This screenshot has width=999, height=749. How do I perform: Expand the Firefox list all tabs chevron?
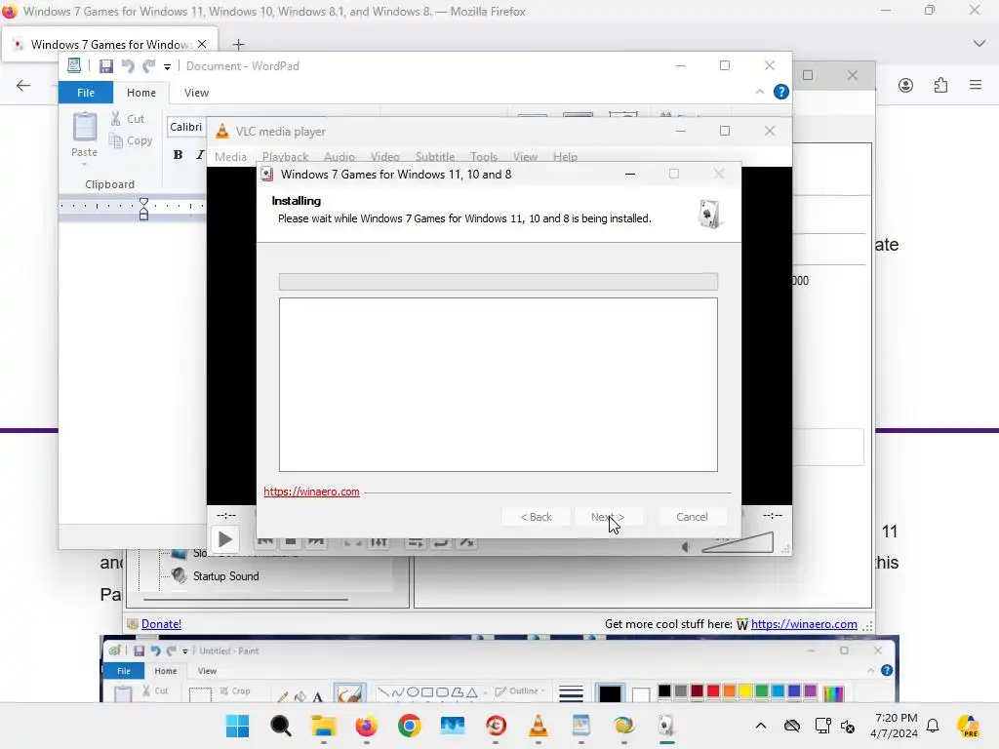pos(979,43)
